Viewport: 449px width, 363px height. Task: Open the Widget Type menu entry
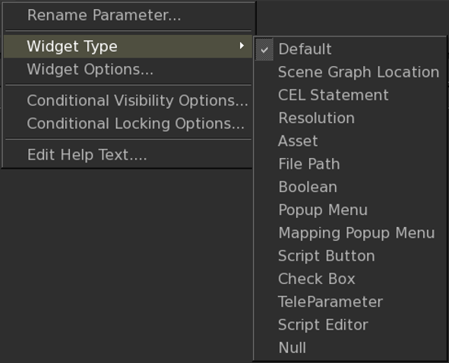128,46
